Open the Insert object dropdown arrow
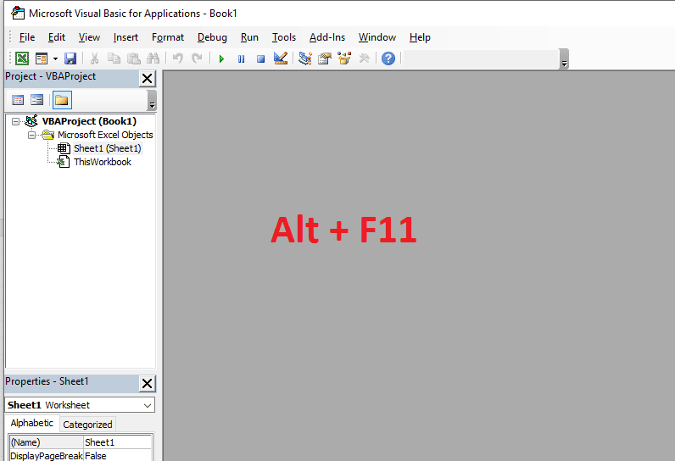 point(55,58)
